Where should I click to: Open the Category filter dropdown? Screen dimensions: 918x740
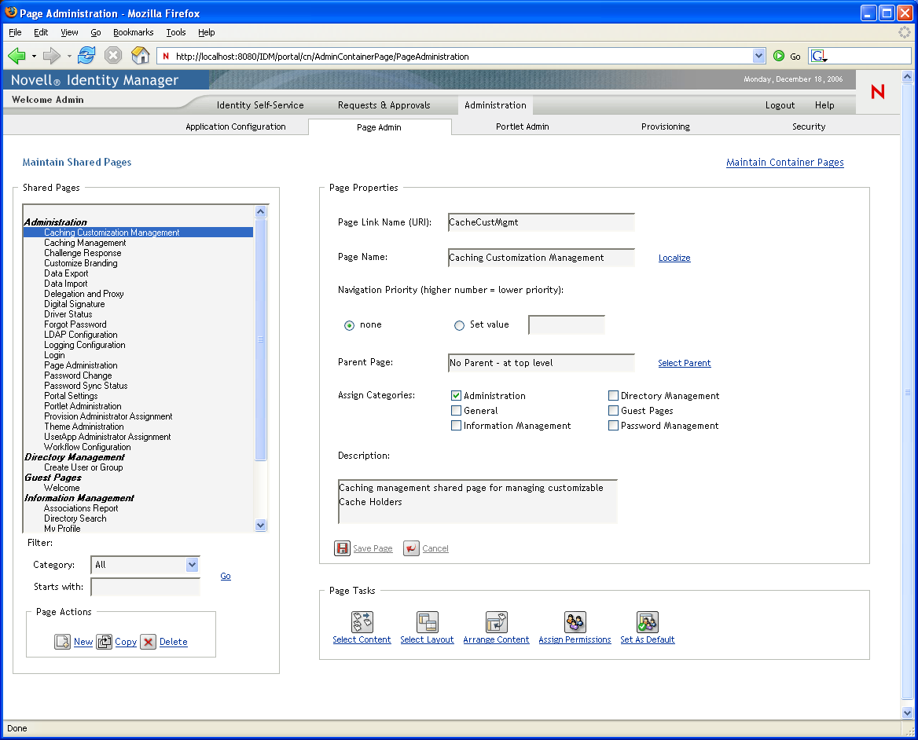192,565
